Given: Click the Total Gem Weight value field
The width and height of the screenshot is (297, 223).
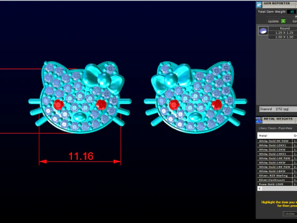Looking at the screenshot, I should click(291, 12).
